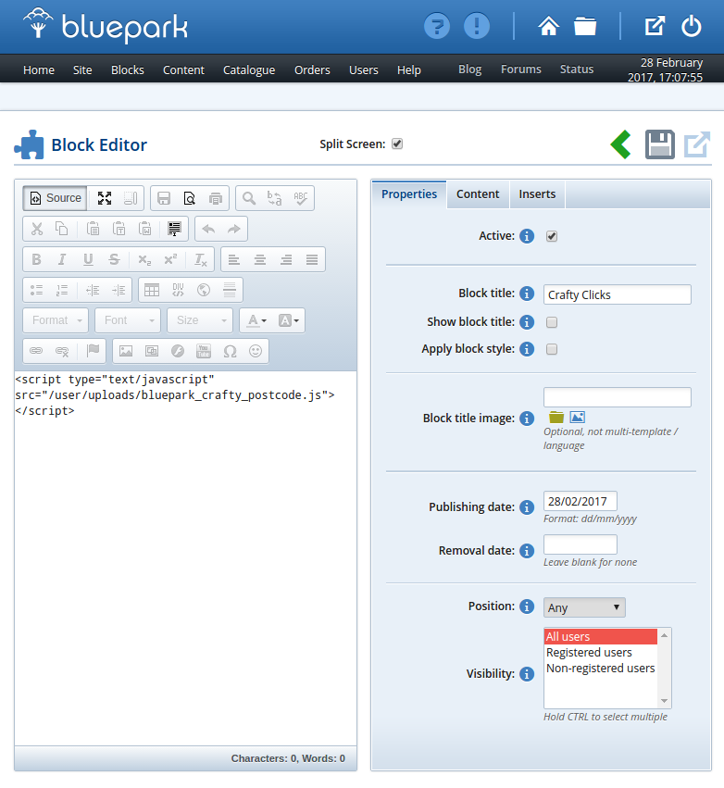Apply Superscript formatting
This screenshot has height=788, width=724.
click(x=171, y=259)
